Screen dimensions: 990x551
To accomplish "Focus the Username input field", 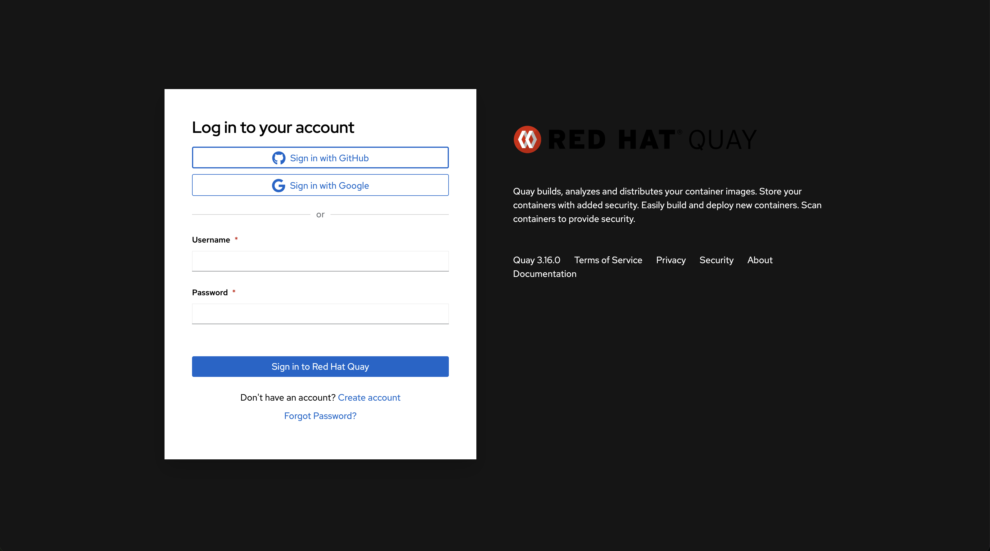I will (320, 261).
